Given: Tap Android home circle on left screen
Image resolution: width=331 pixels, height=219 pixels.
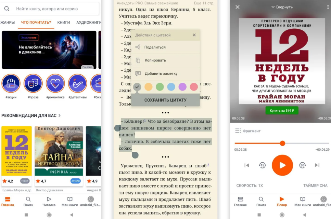Looking at the screenshot, I should point(49,215).
